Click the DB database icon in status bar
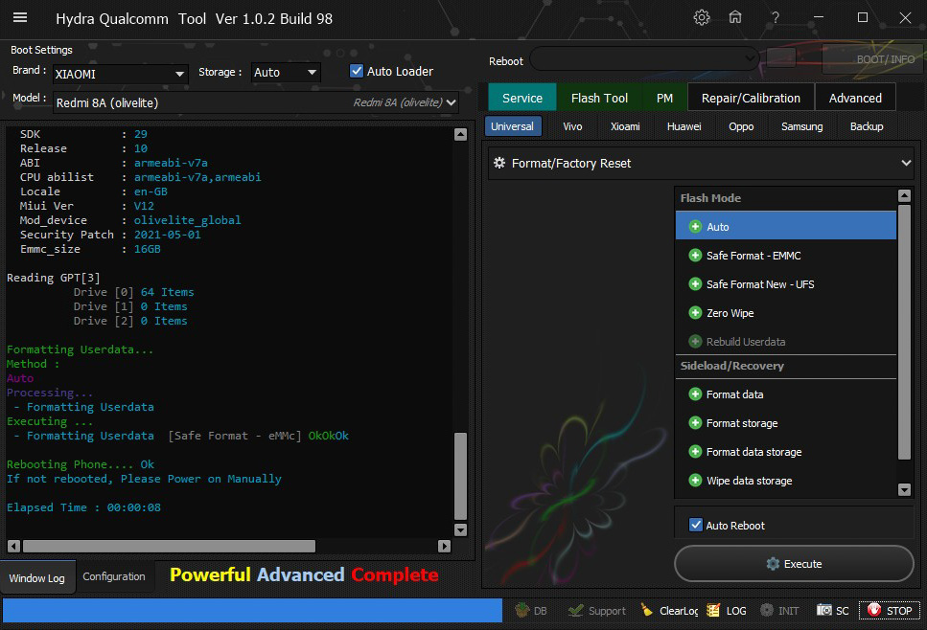 point(522,610)
